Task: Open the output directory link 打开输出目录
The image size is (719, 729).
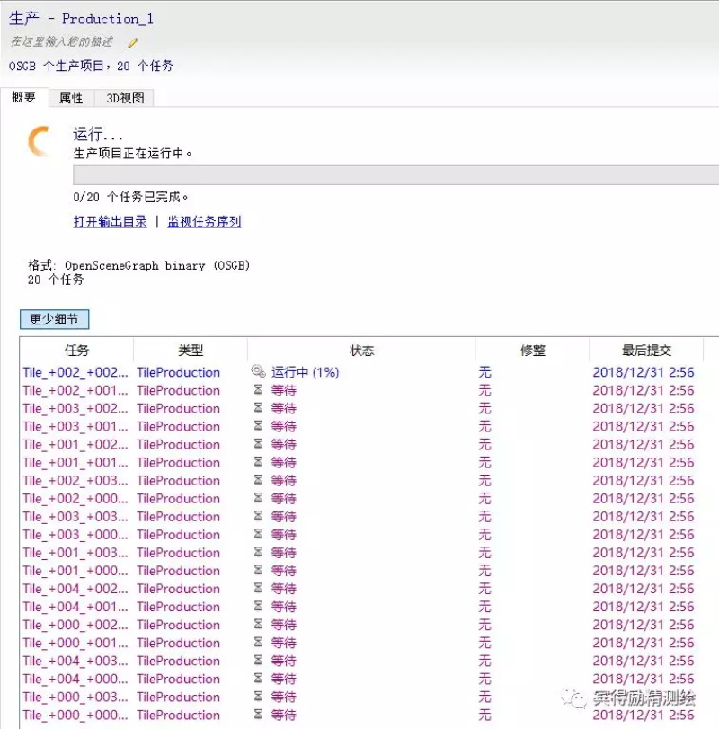Action: pos(110,221)
